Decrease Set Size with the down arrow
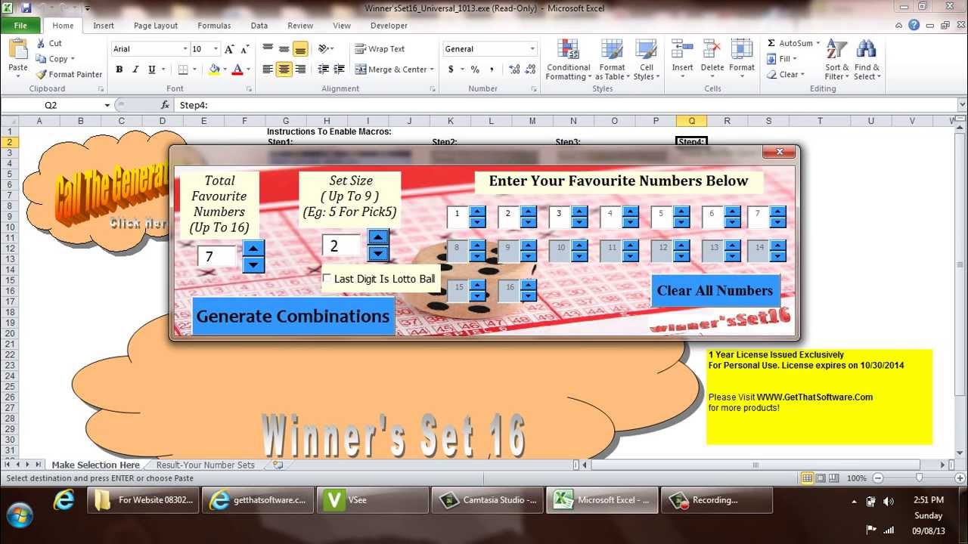This screenshot has width=968, height=544. 378,253
